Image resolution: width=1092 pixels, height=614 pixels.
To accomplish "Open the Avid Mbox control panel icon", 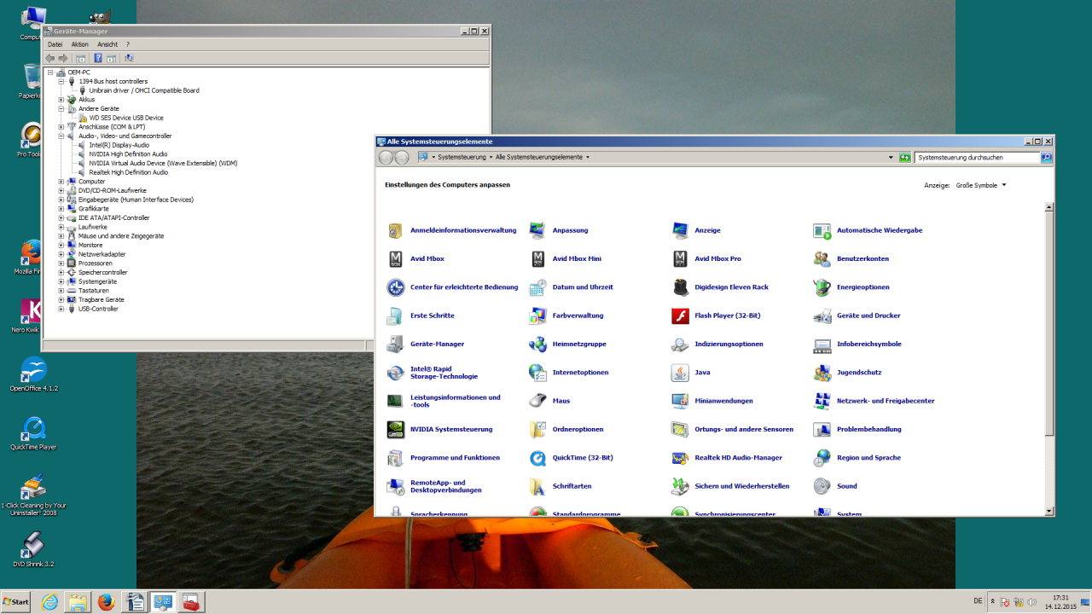I will pyautogui.click(x=395, y=258).
